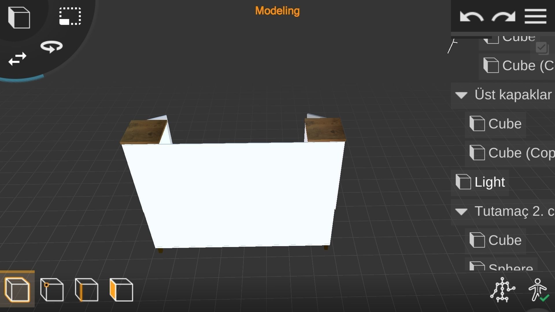Undo the last action
The width and height of the screenshot is (555, 312).
[472, 16]
